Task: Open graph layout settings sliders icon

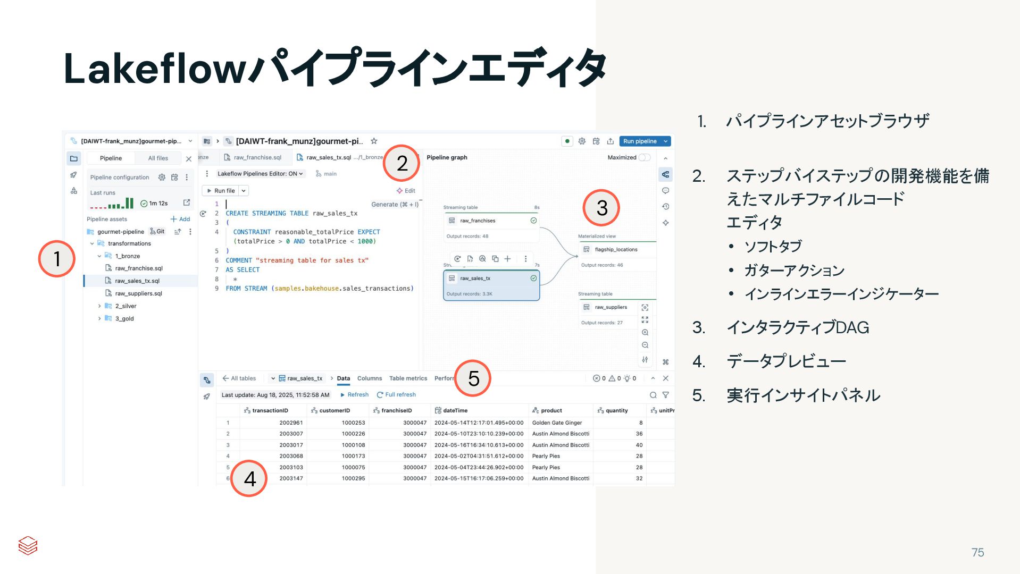Action: 645,360
